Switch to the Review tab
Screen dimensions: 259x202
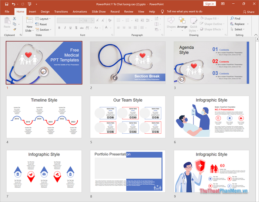[x=128, y=11]
